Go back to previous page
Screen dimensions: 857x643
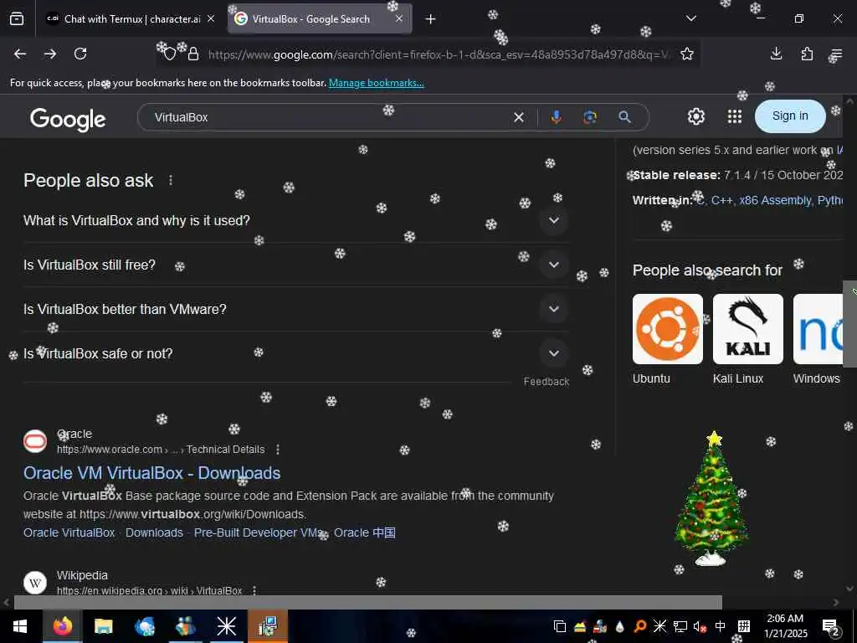pyautogui.click(x=20, y=54)
